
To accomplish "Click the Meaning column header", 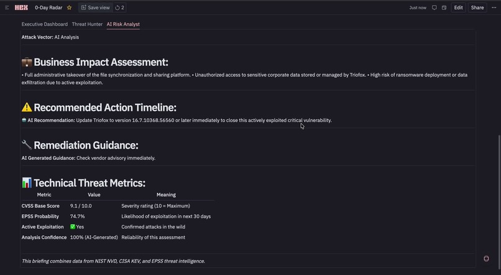I will coord(166,195).
